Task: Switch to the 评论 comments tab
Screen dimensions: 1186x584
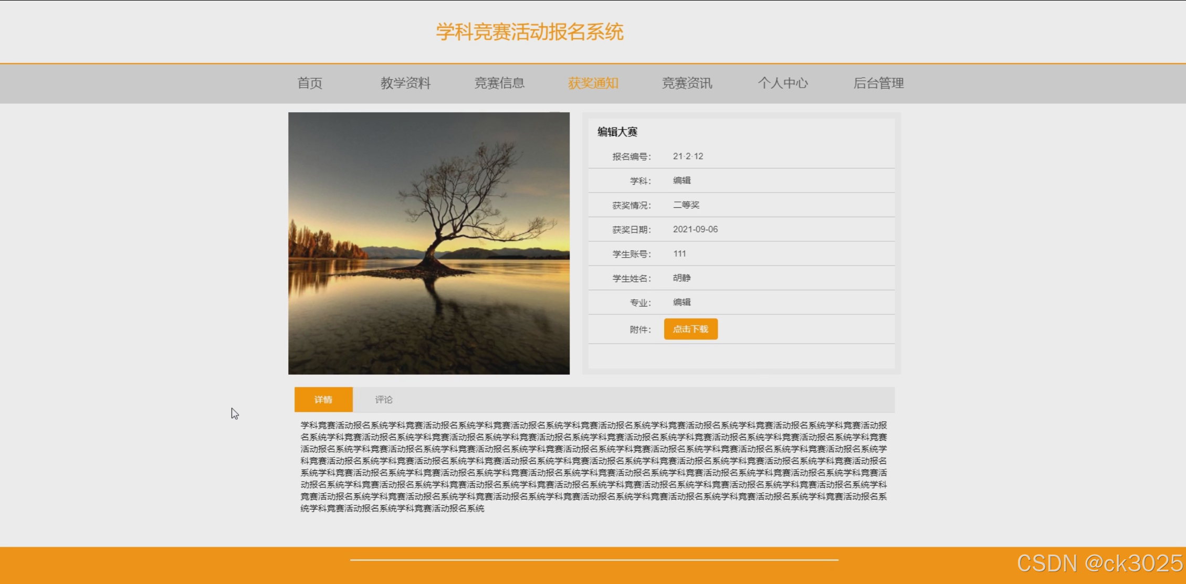Action: (384, 400)
